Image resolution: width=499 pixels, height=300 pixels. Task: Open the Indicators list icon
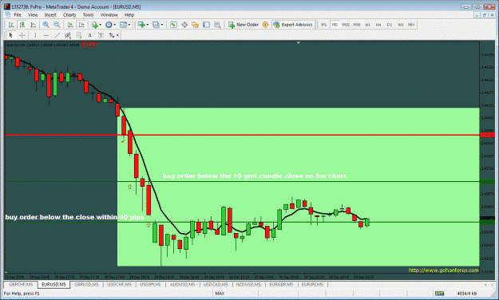(x=94, y=25)
